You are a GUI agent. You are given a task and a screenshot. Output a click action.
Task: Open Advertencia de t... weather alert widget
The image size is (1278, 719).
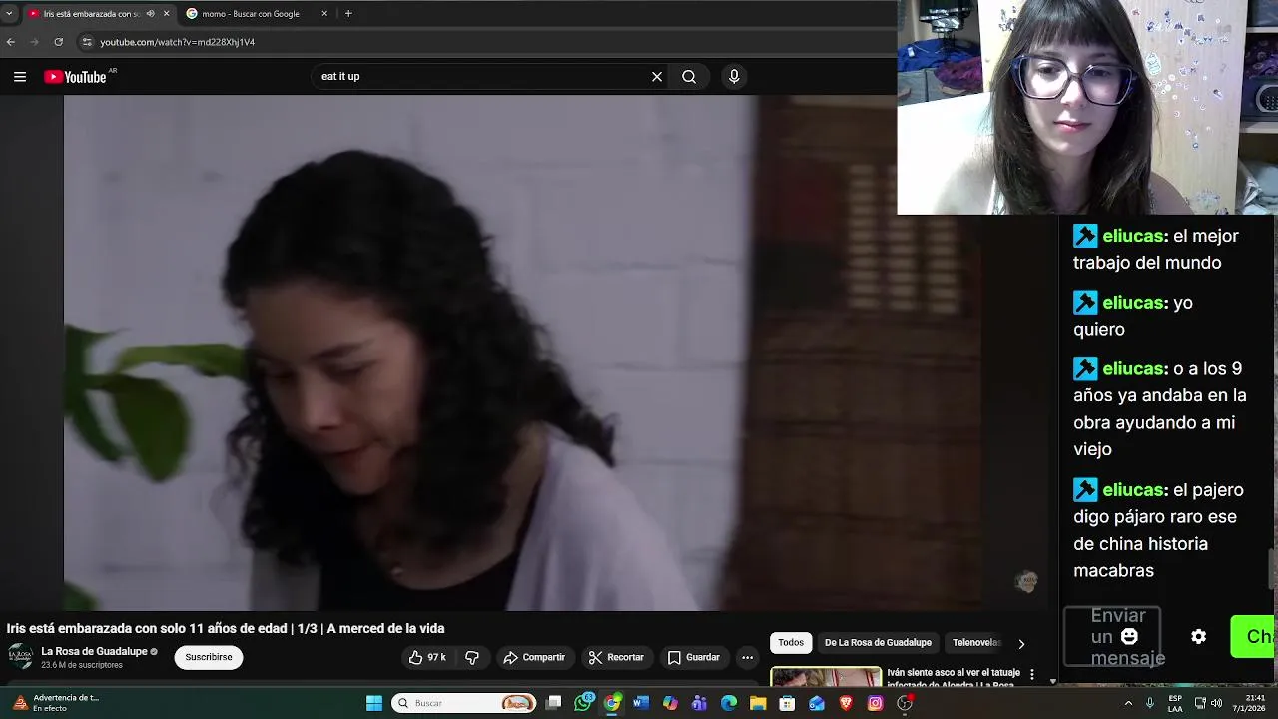pos(55,703)
